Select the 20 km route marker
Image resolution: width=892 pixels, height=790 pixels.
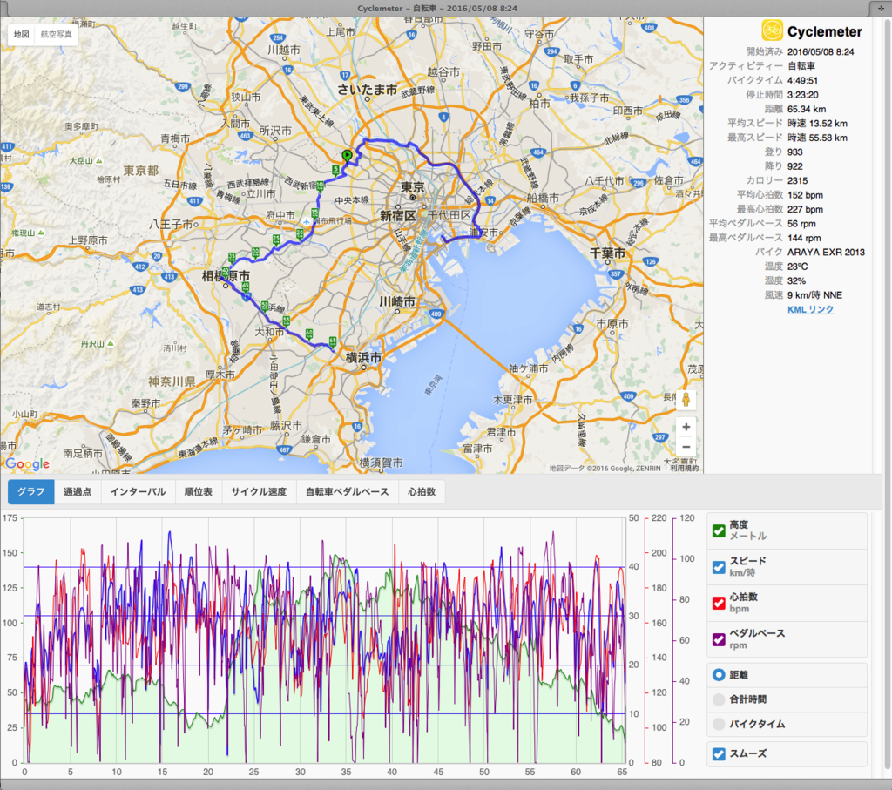pos(300,233)
